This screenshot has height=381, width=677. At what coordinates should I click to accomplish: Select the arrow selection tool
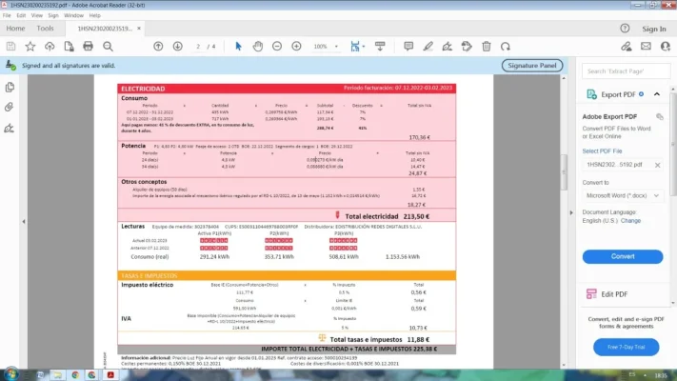coord(238,47)
